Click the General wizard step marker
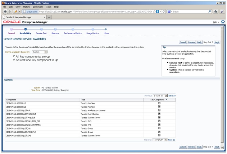The width and height of the screenshot is (227, 154). [12, 29]
